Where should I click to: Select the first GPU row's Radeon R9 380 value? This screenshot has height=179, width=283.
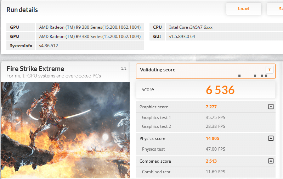90,27
